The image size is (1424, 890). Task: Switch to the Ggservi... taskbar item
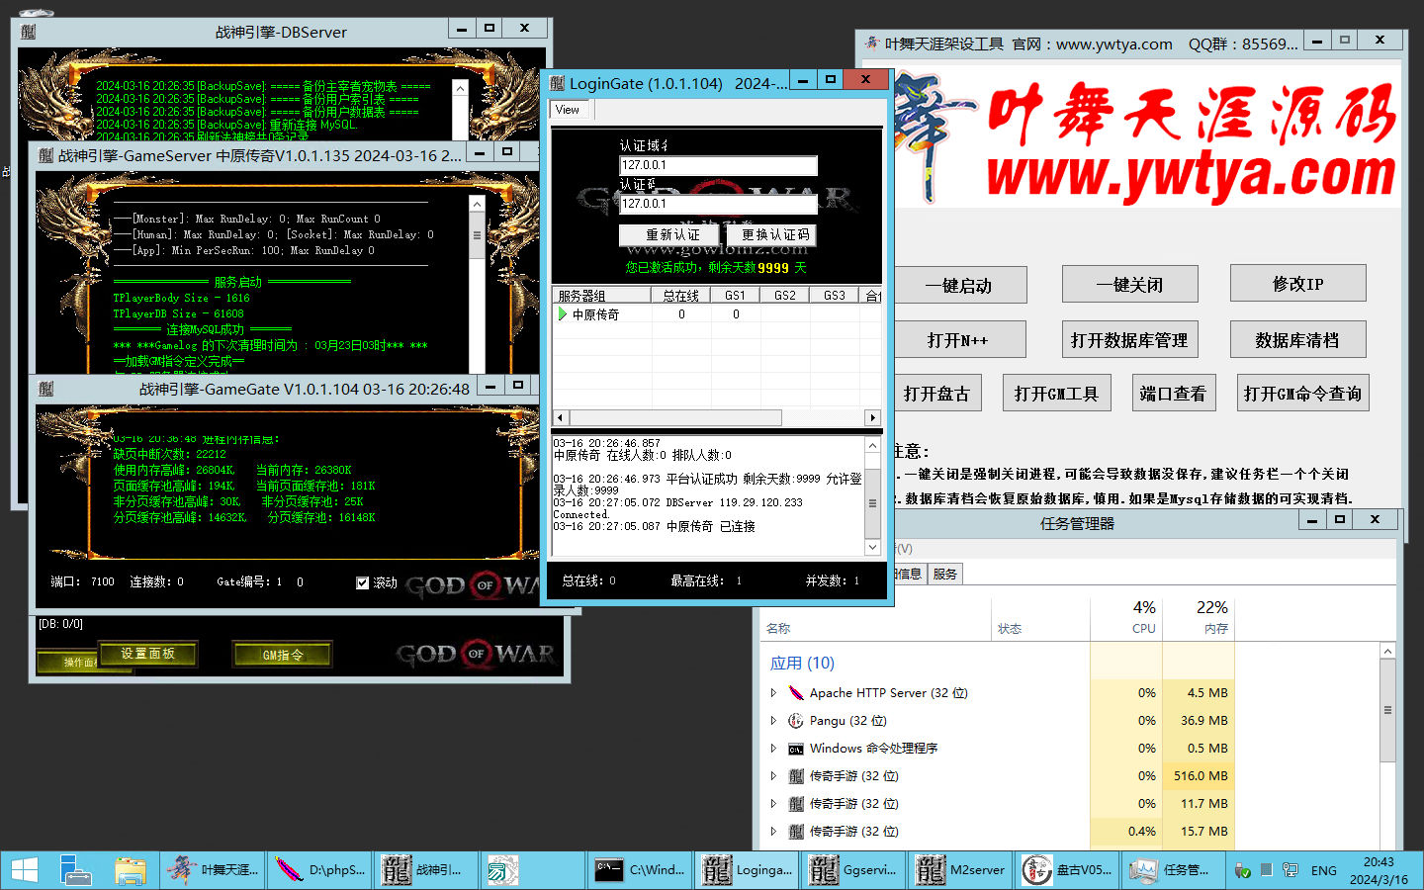pos(853,870)
